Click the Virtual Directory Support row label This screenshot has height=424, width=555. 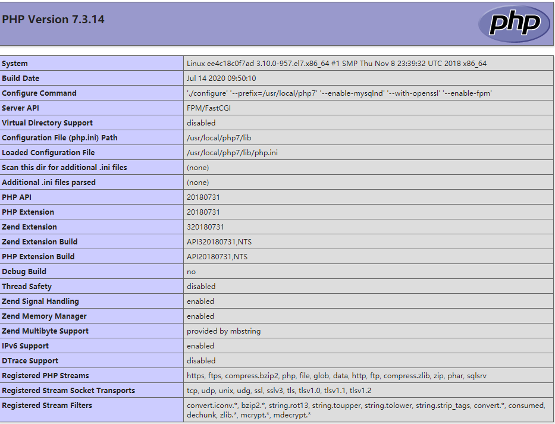47,123
